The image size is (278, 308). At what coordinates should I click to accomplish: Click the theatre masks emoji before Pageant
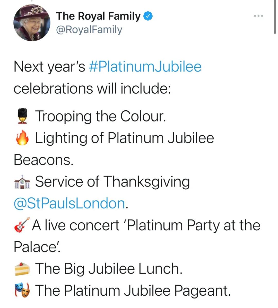(22, 290)
